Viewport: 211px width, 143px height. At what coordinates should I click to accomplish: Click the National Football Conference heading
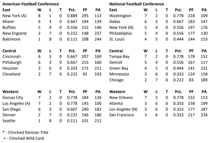pyautogui.click(x=137, y=4)
